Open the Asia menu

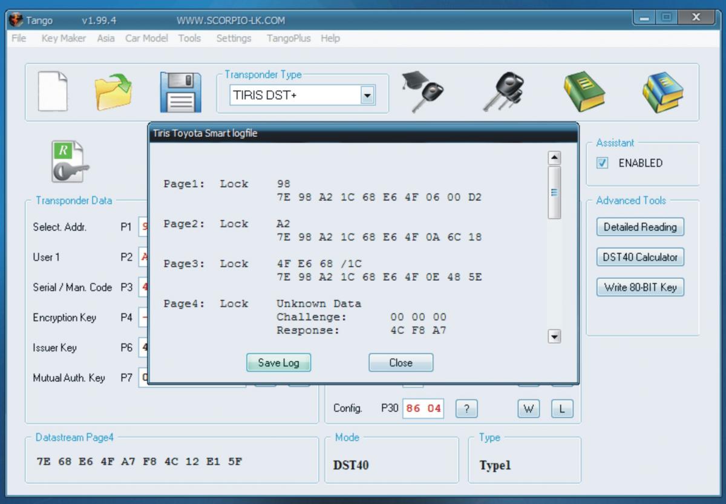[x=106, y=38]
